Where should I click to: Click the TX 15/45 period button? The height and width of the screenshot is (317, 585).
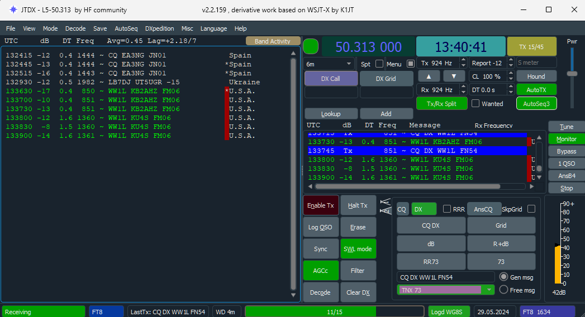(x=531, y=46)
